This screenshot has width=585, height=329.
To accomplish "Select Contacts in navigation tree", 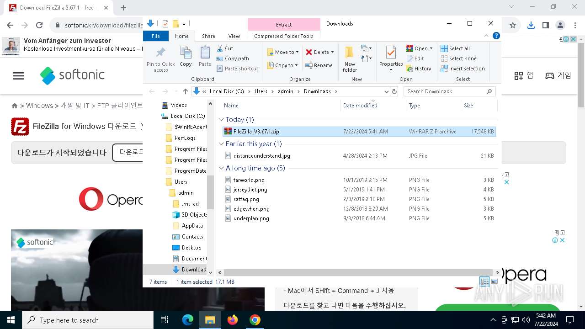I will click(x=188, y=237).
